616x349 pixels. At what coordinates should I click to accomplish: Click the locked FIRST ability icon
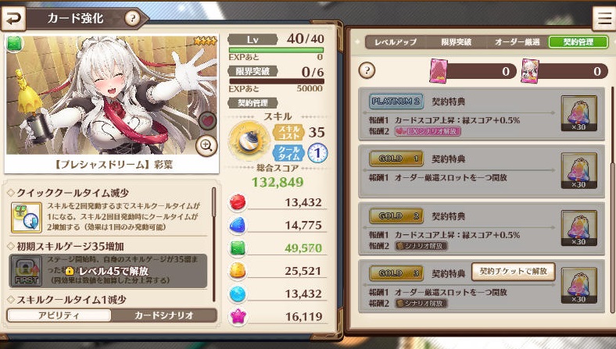26,271
